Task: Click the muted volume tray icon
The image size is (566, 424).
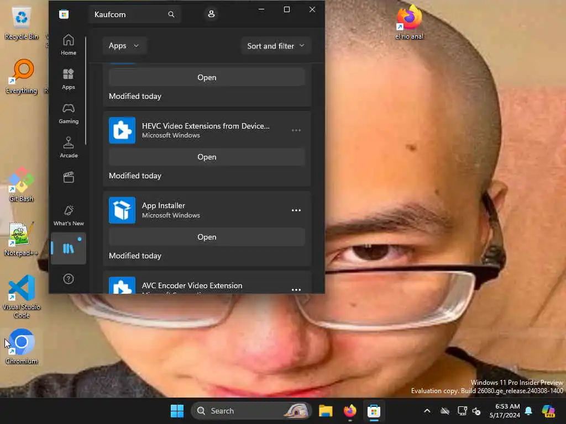Action: [476, 411]
